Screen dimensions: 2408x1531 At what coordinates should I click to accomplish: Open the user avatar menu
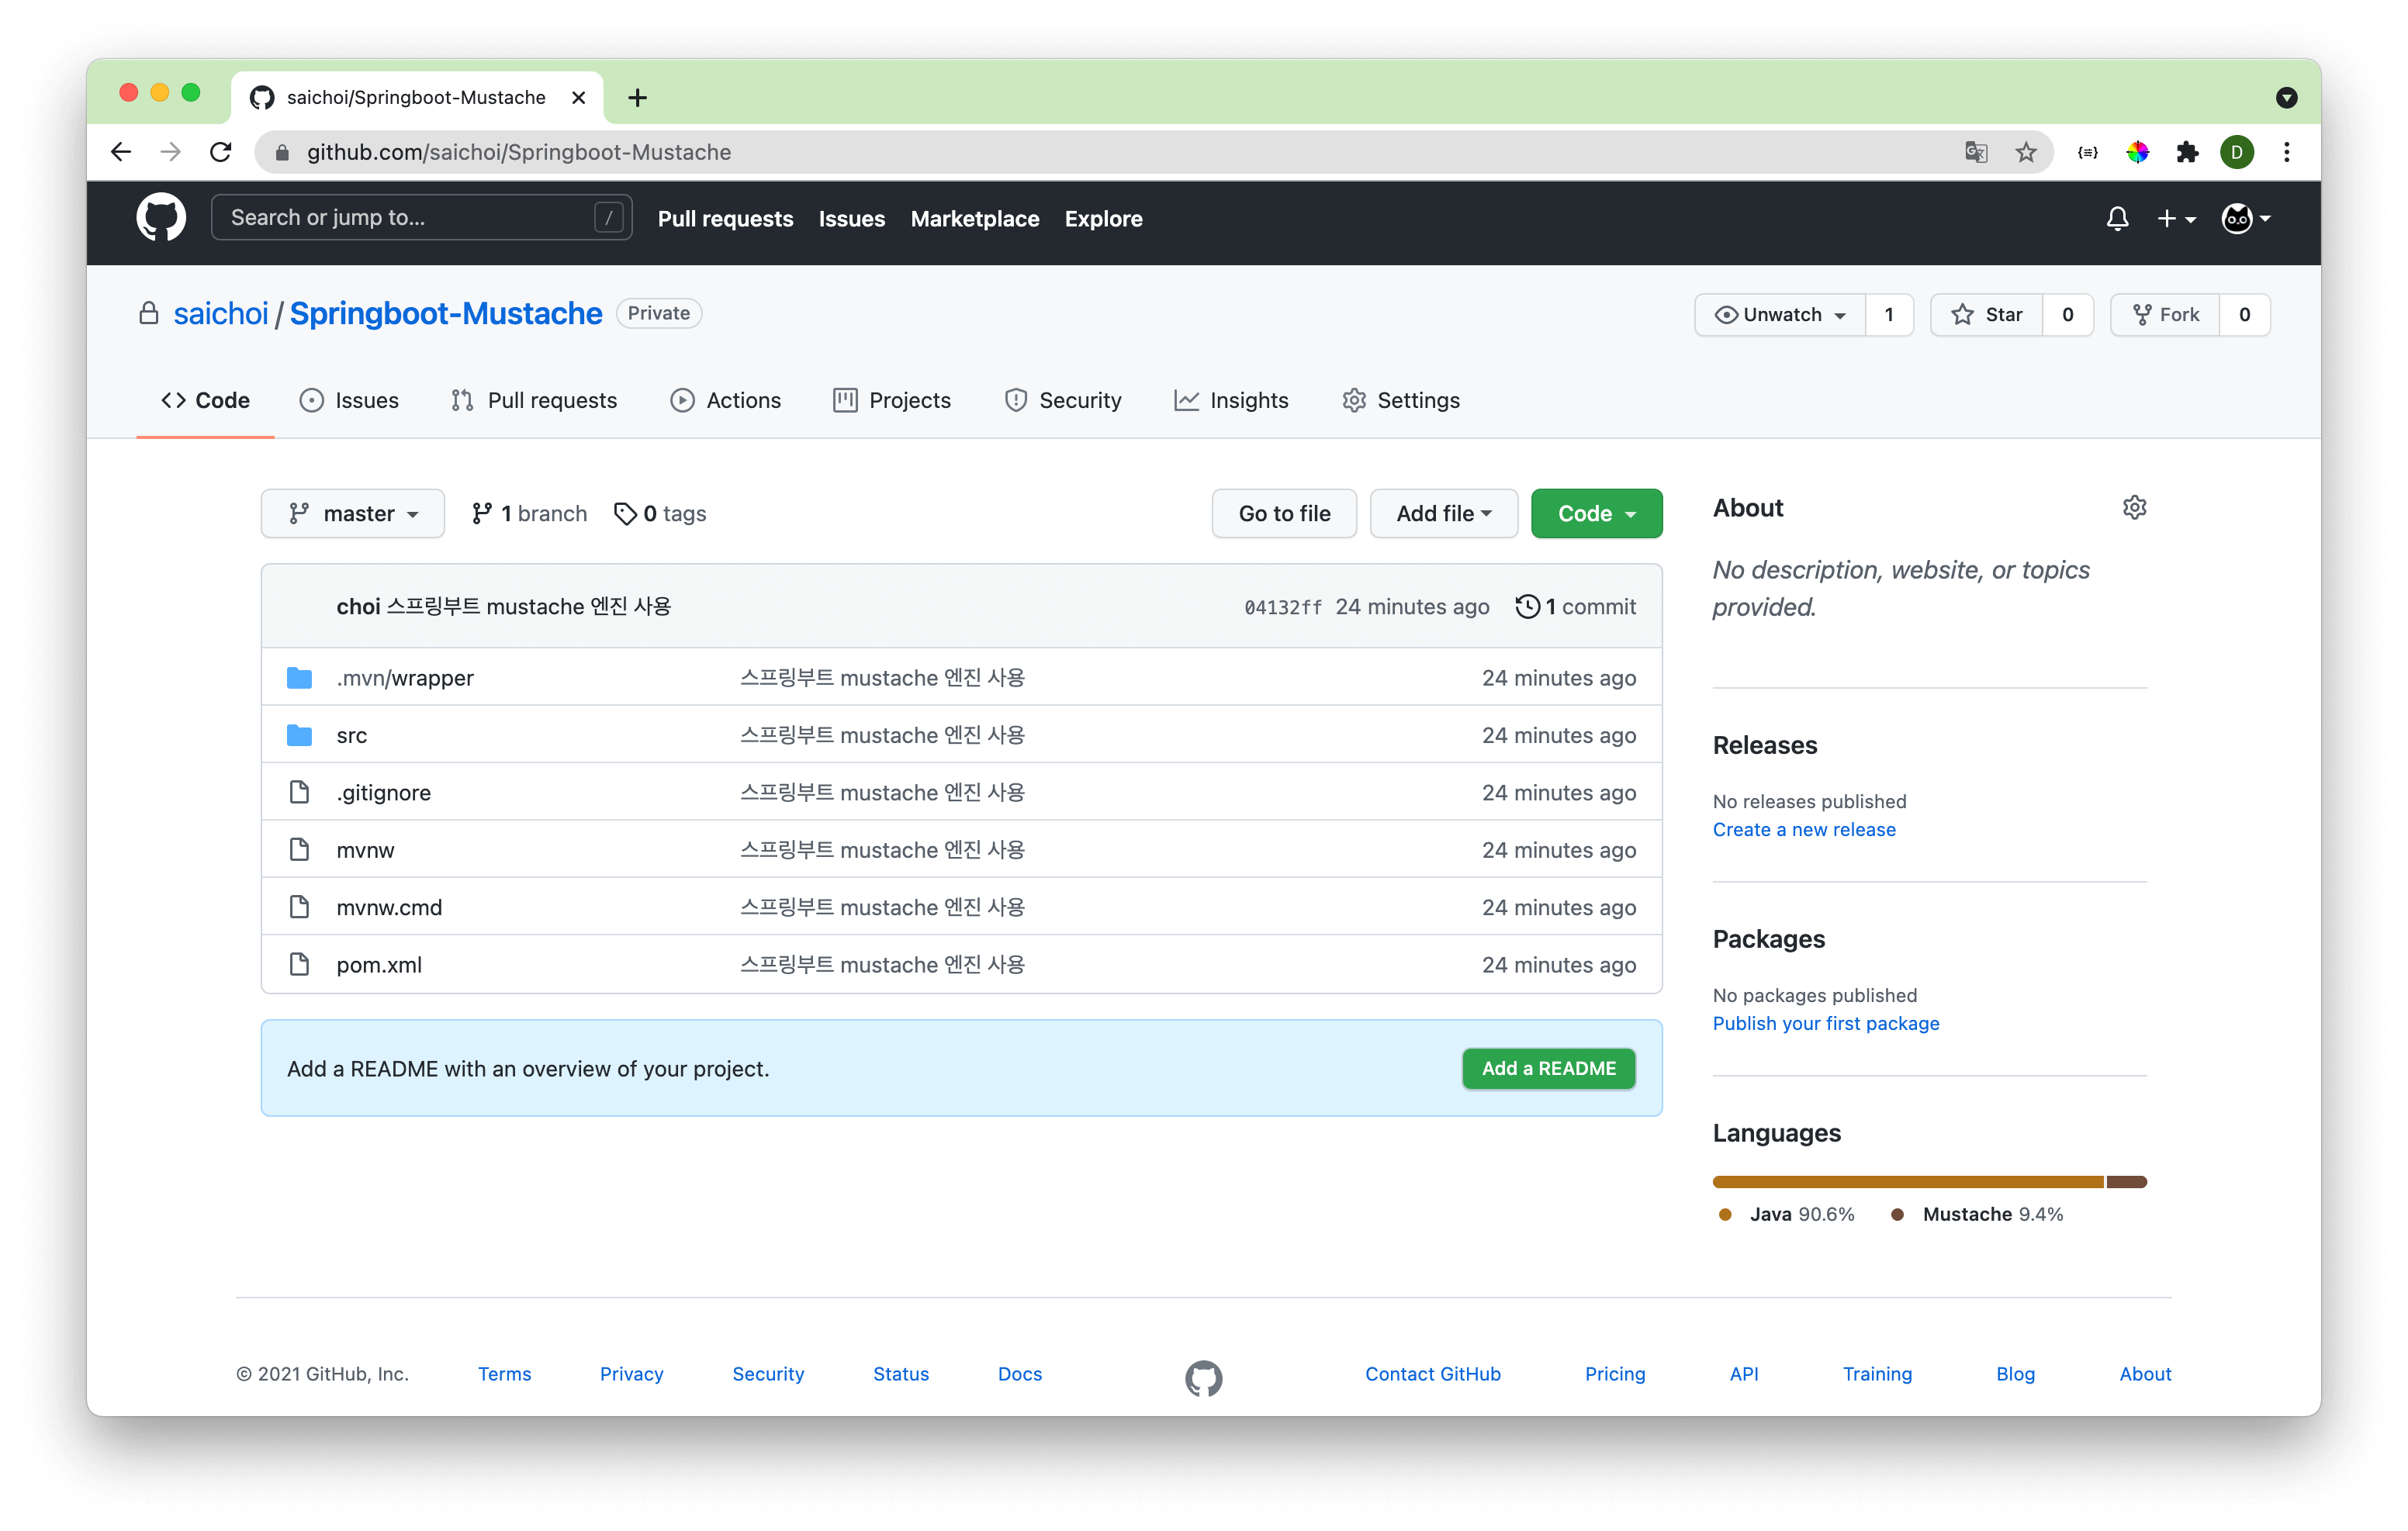[x=2245, y=219]
